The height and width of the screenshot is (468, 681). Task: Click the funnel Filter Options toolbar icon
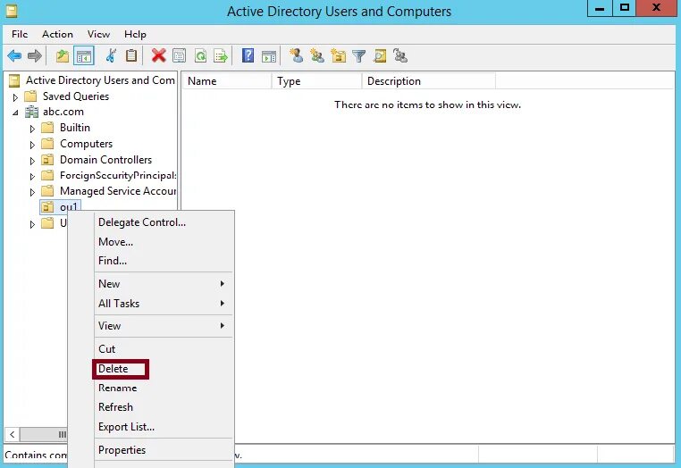pos(359,56)
